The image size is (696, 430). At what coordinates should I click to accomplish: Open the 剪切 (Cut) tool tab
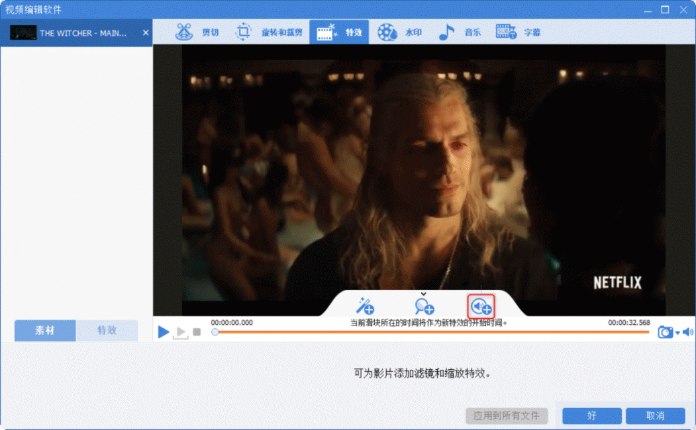(197, 32)
